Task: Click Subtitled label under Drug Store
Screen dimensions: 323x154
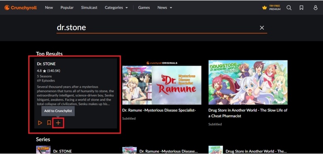Action: [215, 124]
